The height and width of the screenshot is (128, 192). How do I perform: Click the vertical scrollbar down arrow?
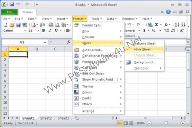tap(188, 114)
